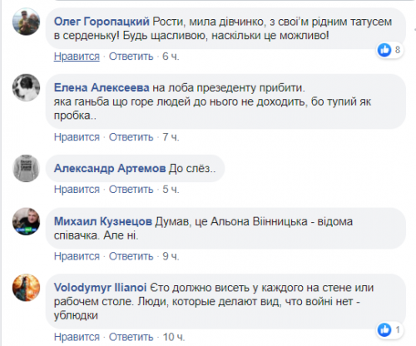
Task: Open Михаил Кузнецов profile photo
Action: (x=27, y=221)
